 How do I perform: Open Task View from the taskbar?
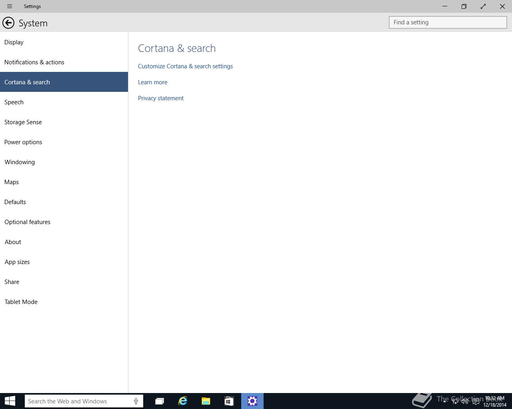[160, 401]
